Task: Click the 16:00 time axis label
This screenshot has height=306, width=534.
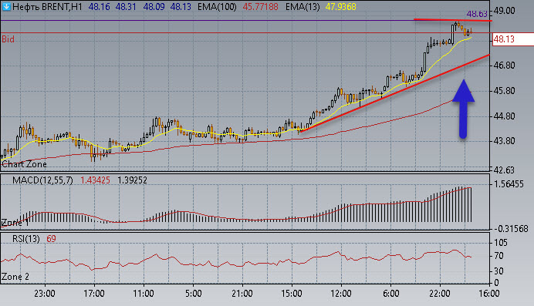Action: coord(489,294)
